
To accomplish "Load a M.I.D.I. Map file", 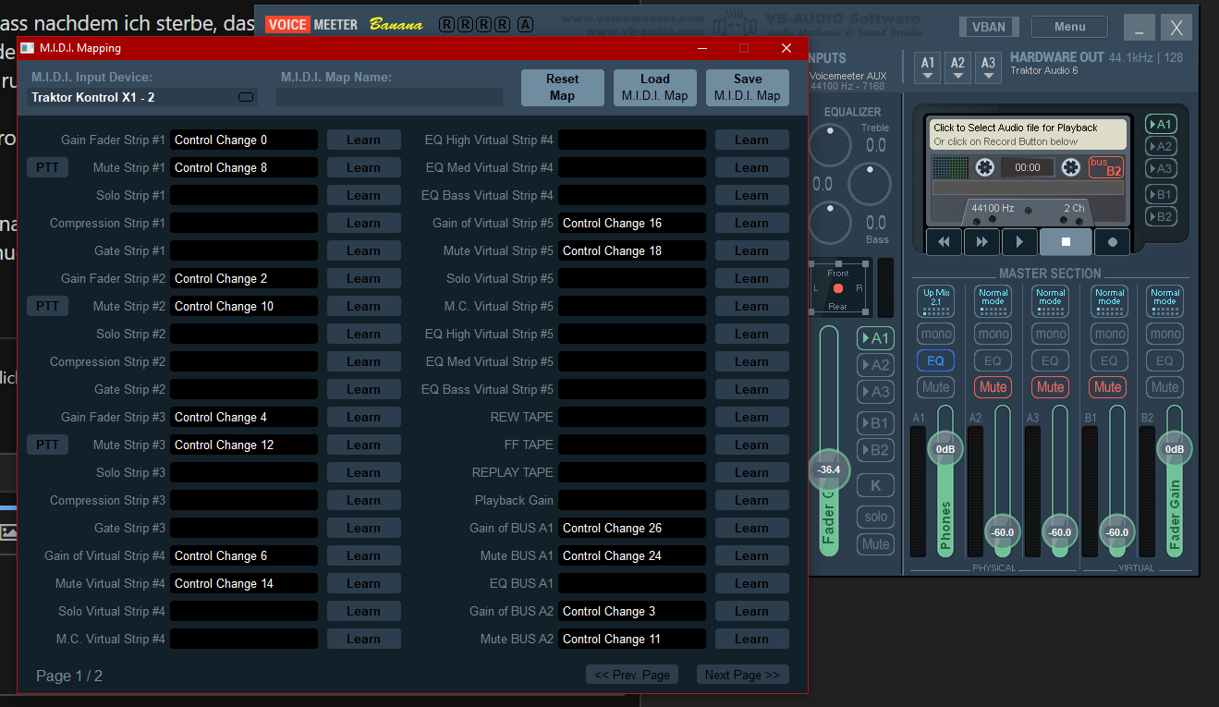I will (x=654, y=88).
